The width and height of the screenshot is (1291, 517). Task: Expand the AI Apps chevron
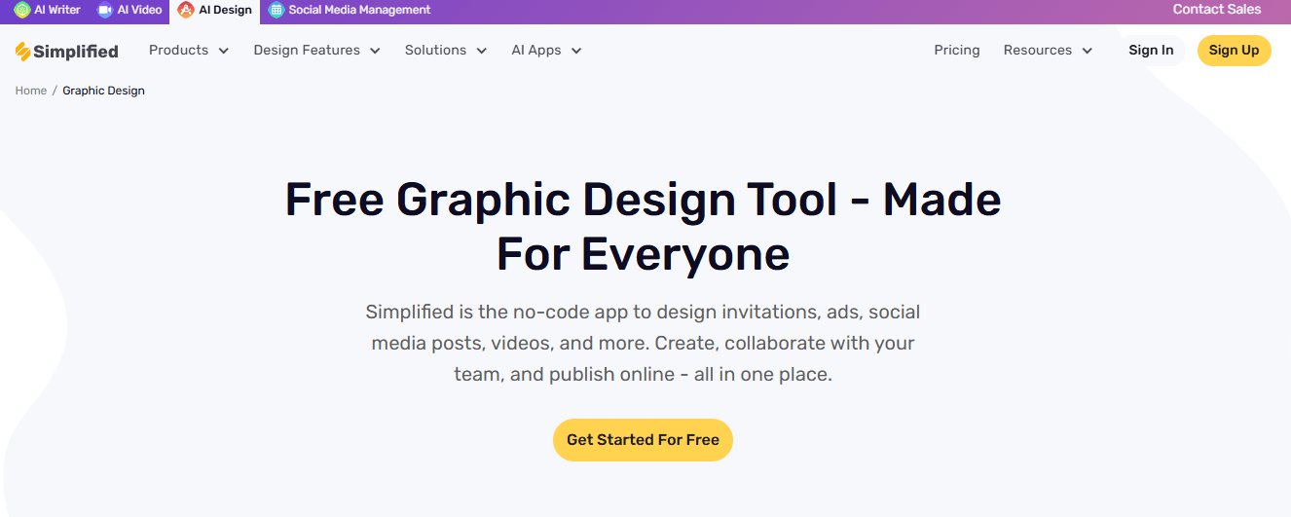pos(576,51)
